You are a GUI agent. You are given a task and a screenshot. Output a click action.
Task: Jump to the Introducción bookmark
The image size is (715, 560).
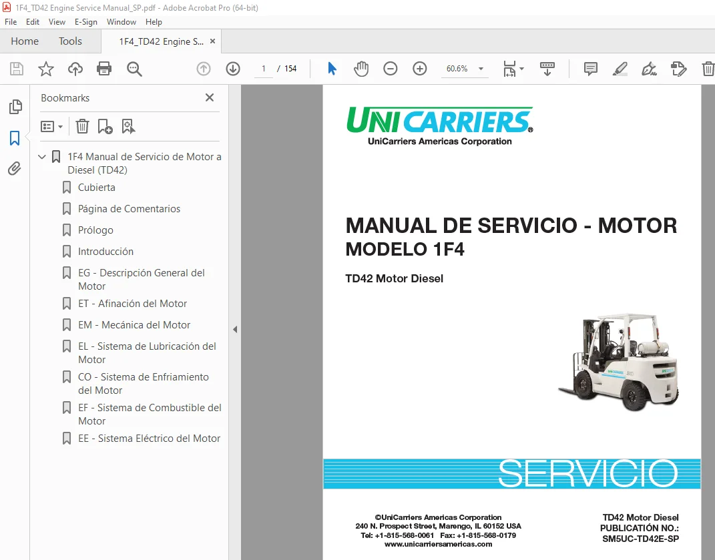click(105, 252)
